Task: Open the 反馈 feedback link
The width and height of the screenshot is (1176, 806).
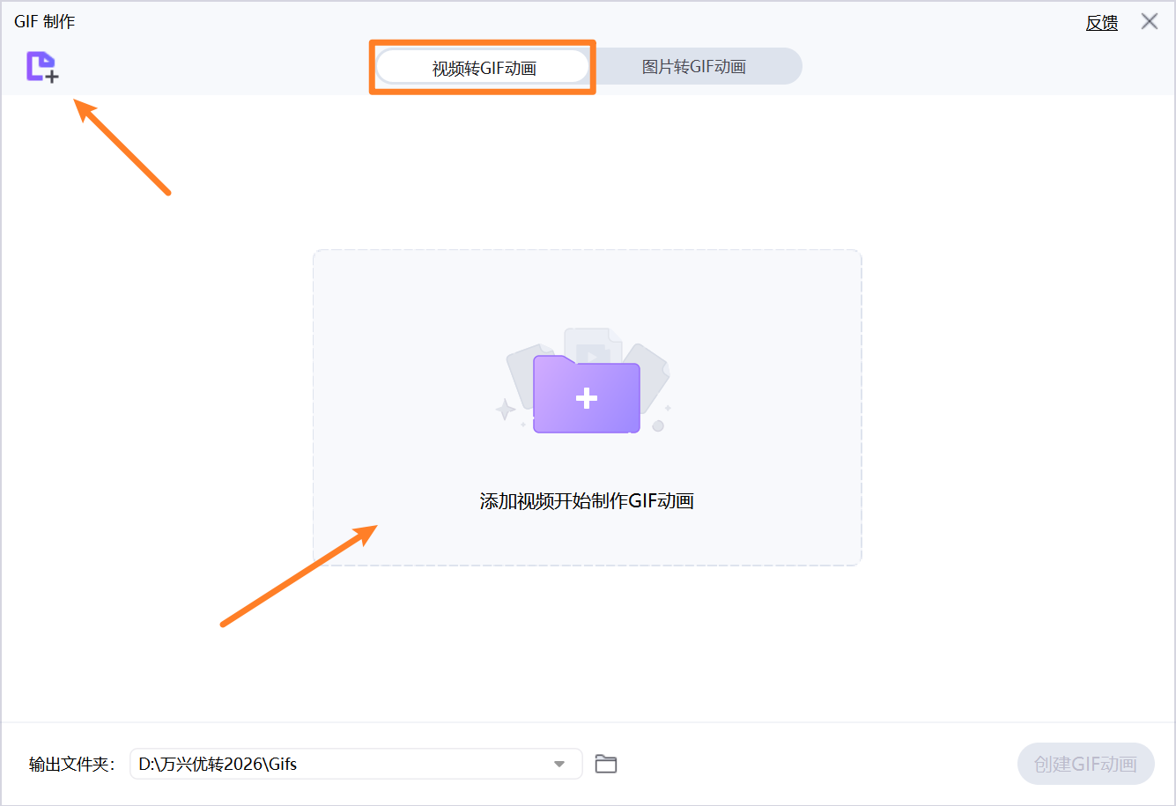Action: [1101, 23]
